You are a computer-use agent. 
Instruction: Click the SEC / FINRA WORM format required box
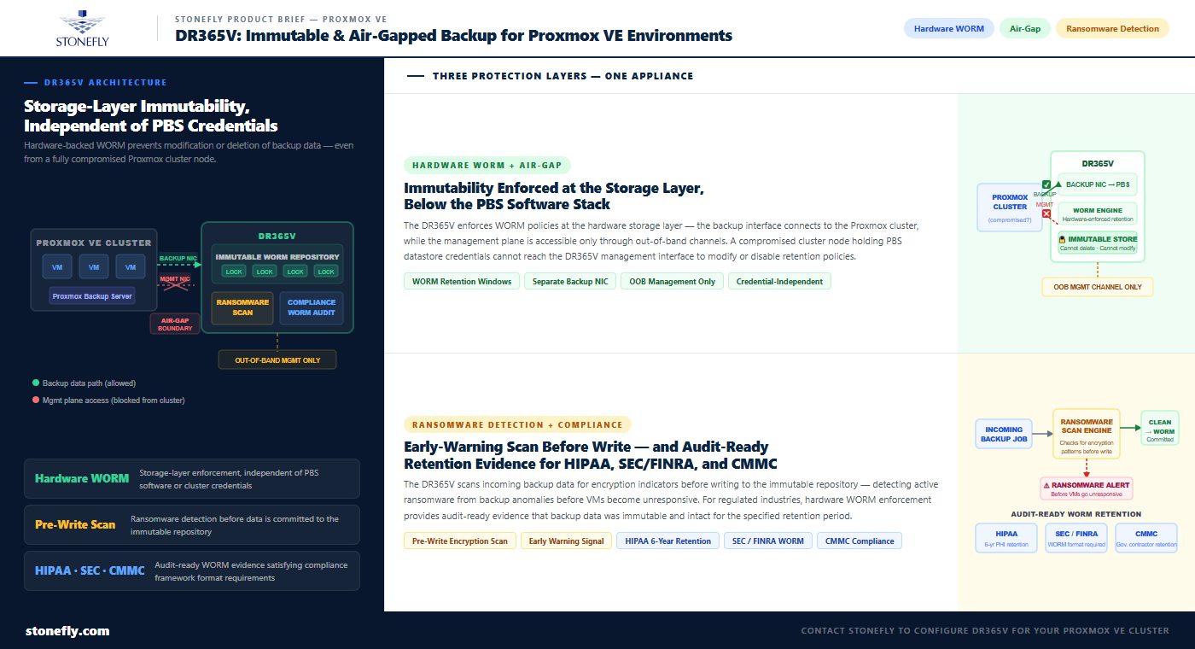point(1075,538)
